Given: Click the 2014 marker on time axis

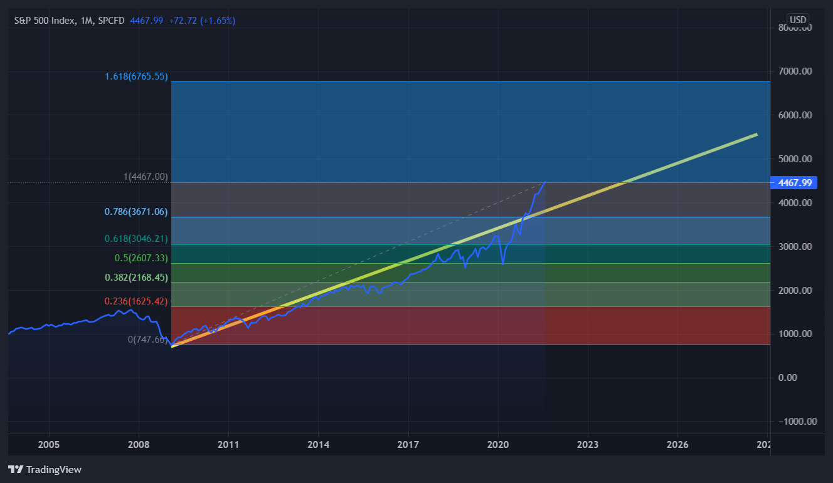Looking at the screenshot, I should (318, 445).
